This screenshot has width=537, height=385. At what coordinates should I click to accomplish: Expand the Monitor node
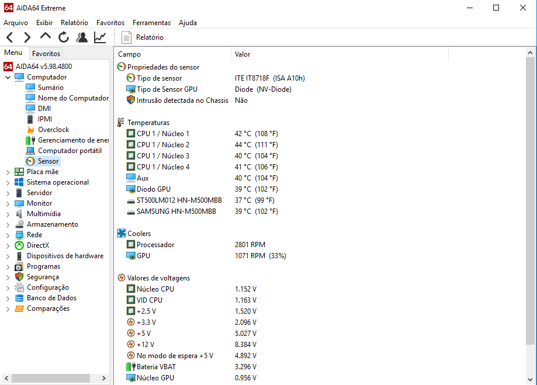pos(8,203)
